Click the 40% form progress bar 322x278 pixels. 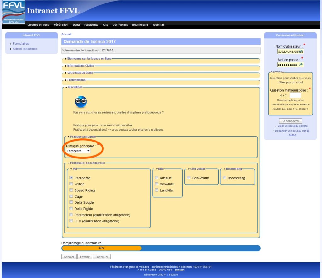coord(161,248)
